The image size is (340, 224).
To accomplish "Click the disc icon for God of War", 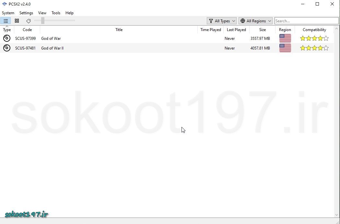I will click(x=6, y=39).
